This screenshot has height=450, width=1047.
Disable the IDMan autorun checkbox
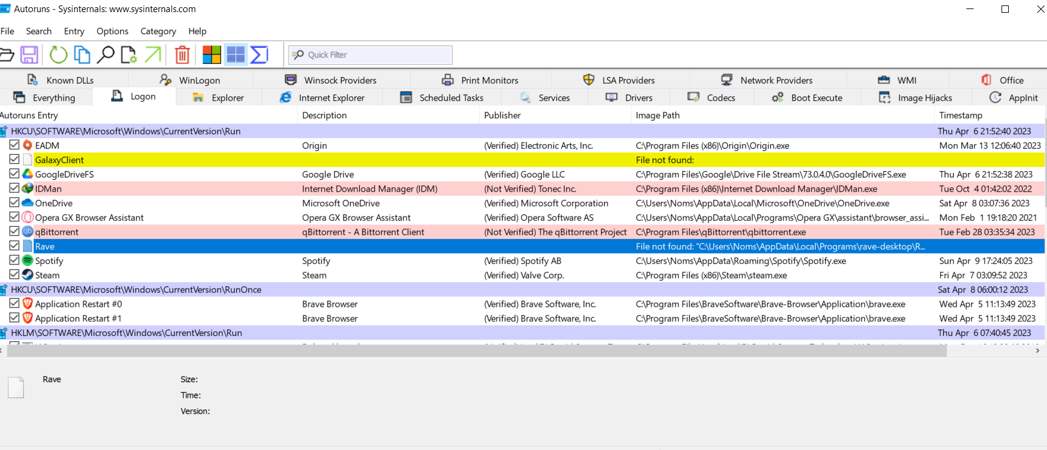(15, 188)
